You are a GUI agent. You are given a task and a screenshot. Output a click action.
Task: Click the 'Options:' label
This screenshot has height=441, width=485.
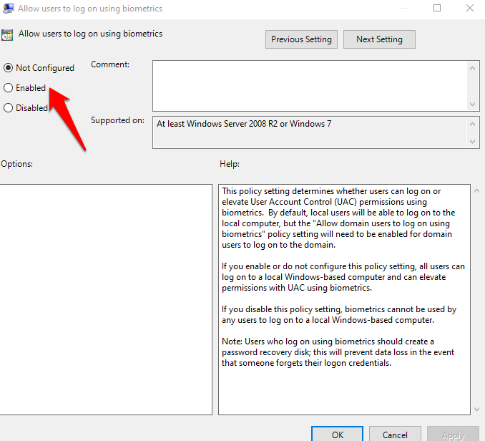(16, 164)
